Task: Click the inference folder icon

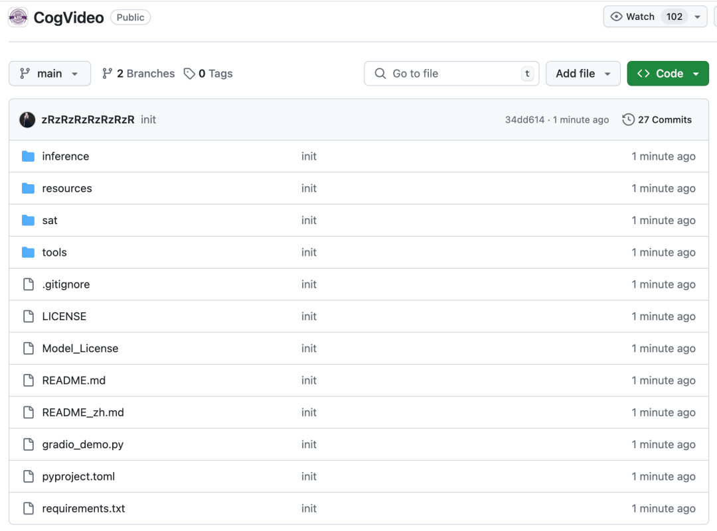Action: [x=28, y=156]
